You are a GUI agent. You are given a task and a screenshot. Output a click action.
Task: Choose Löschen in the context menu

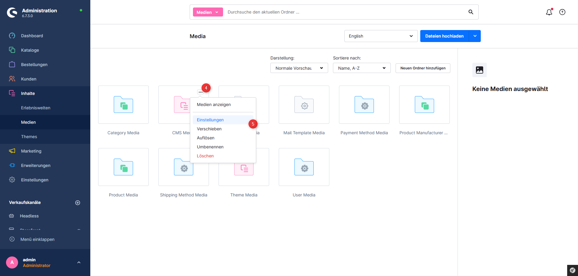click(x=223, y=156)
